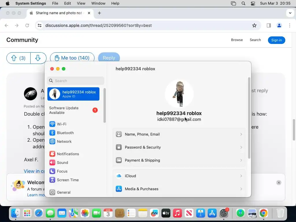Expand the Chrome tab search dropdown
Screen dimensions: 296x222
(290, 13)
